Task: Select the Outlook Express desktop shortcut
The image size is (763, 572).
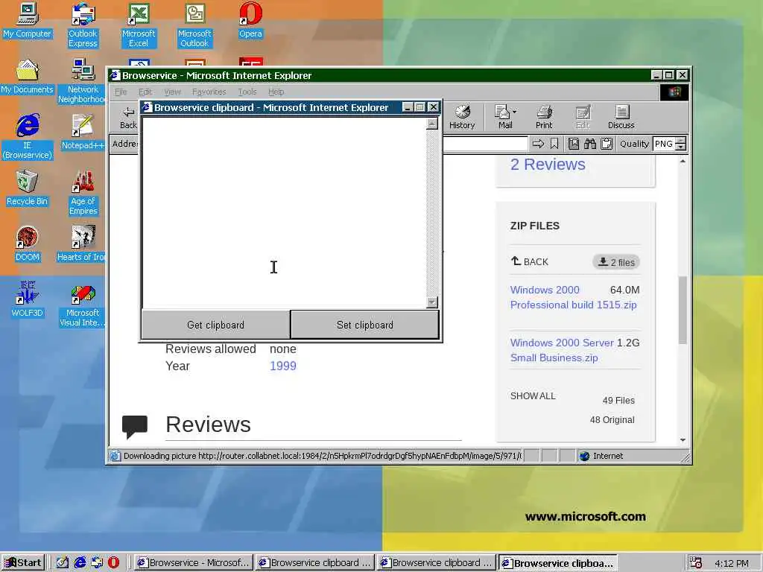Action: [x=83, y=25]
